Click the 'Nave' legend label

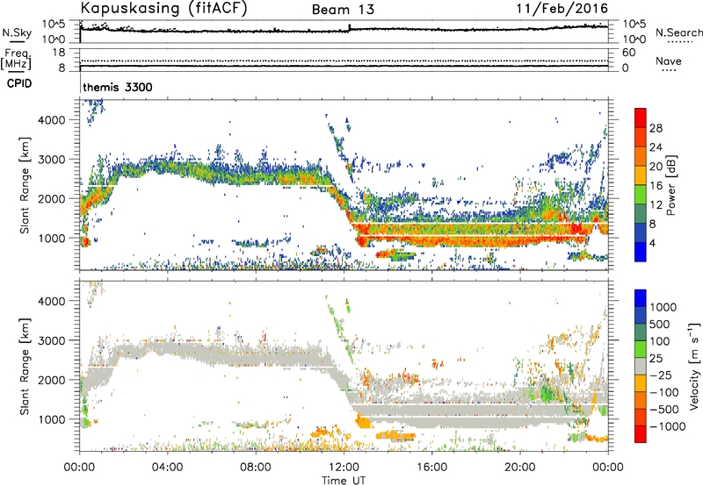pyautogui.click(x=669, y=61)
